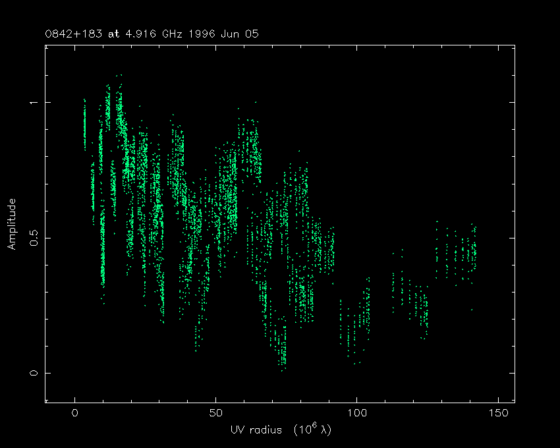The image size is (560, 448).
Task: Click the y-axis tick label 0
Action: tap(34, 373)
